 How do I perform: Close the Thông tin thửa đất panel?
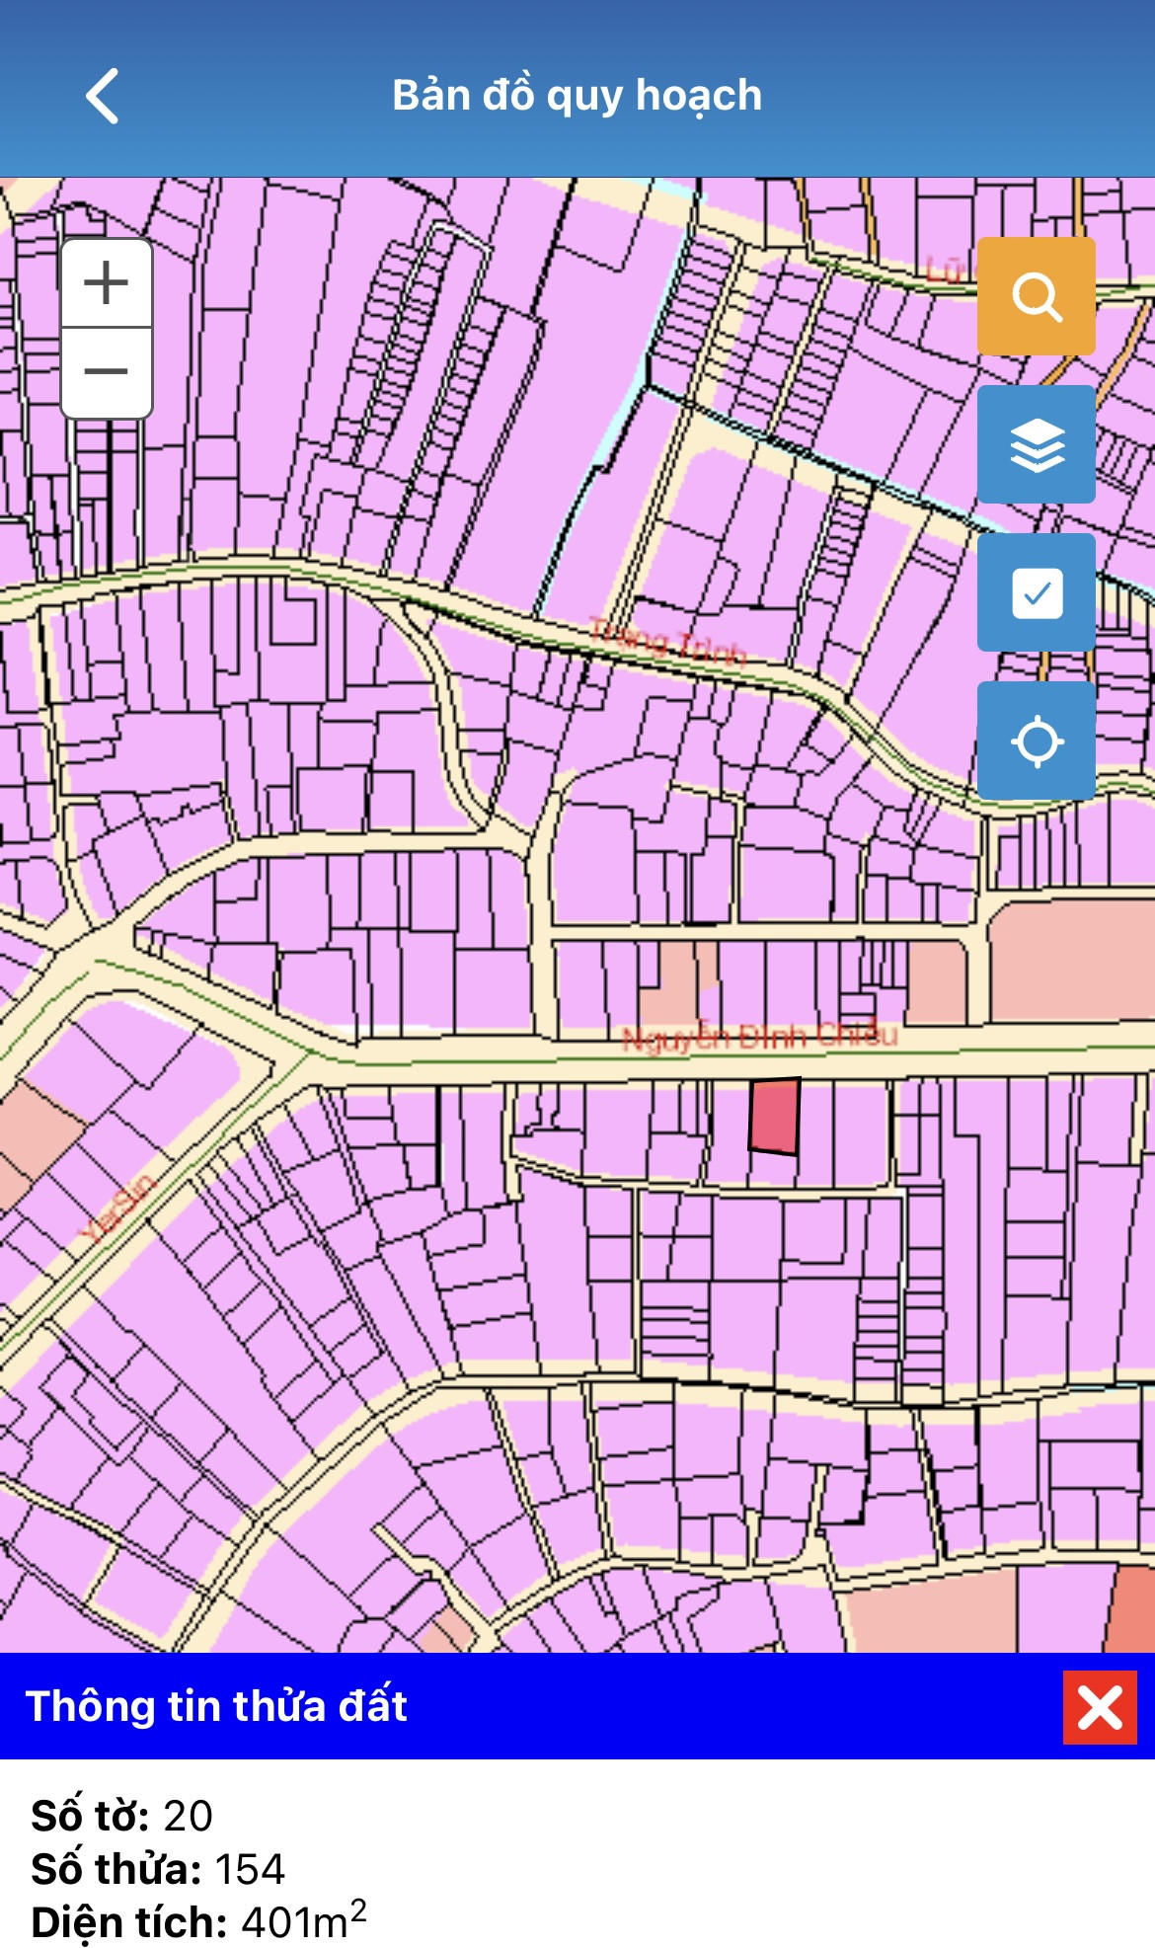tap(1100, 1707)
